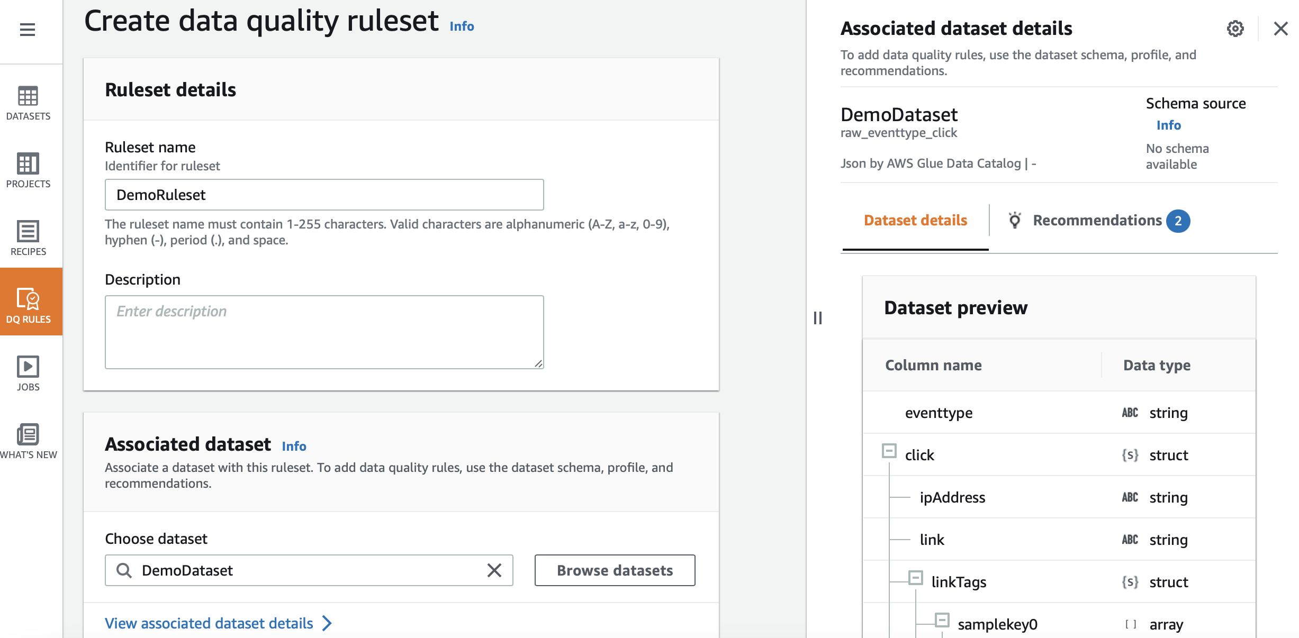Click into the Description text area
The width and height of the screenshot is (1299, 638).
[324, 332]
